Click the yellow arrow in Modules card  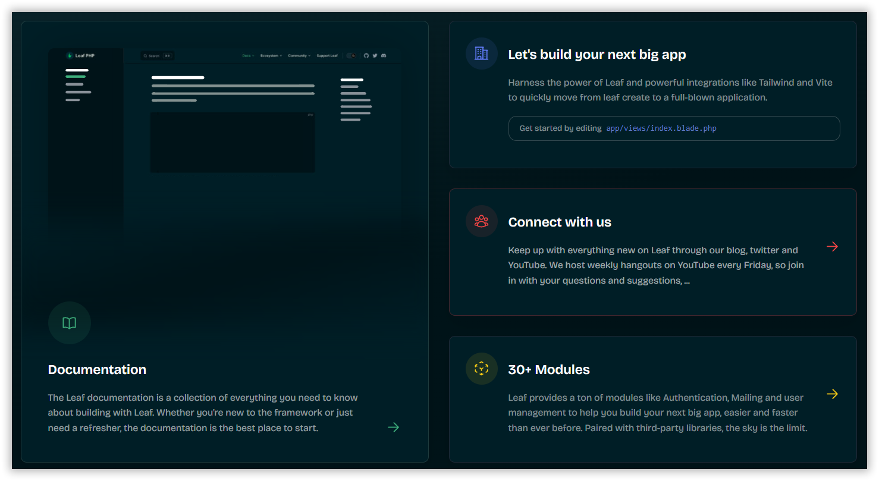pos(832,394)
